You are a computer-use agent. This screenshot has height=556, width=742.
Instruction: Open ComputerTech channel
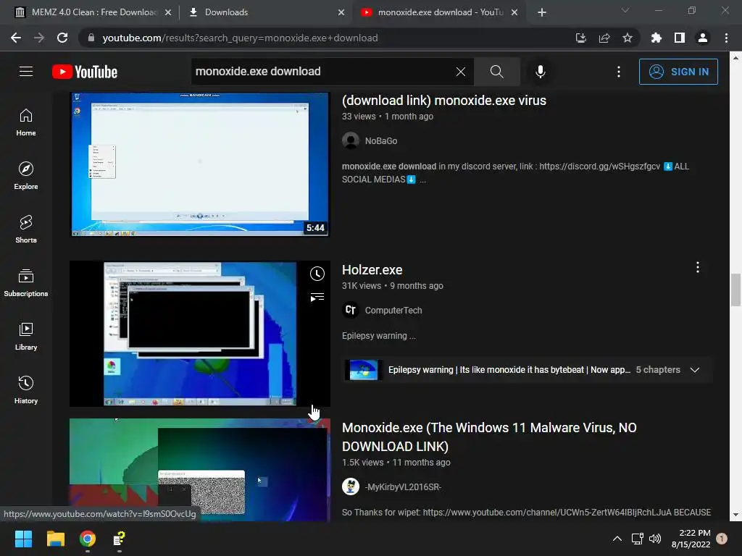393,311
